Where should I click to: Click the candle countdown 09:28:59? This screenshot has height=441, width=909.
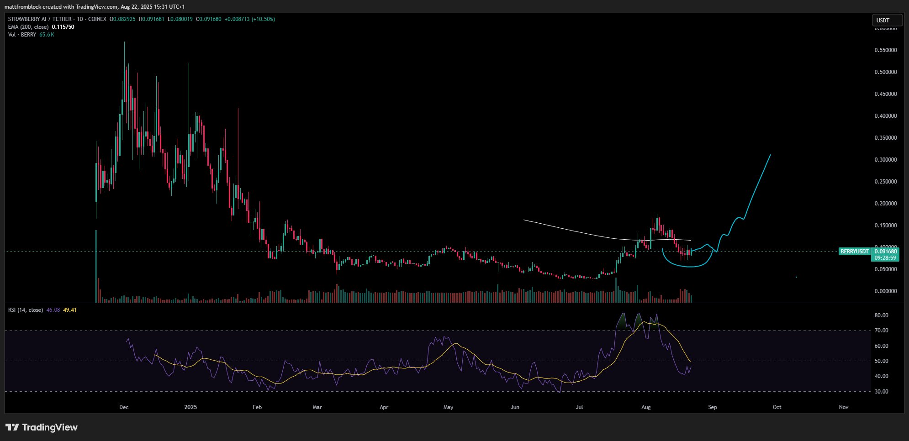tap(886, 258)
